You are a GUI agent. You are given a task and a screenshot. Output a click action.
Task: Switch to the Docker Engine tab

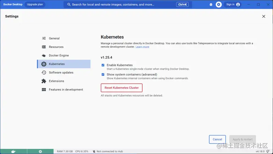64,55
